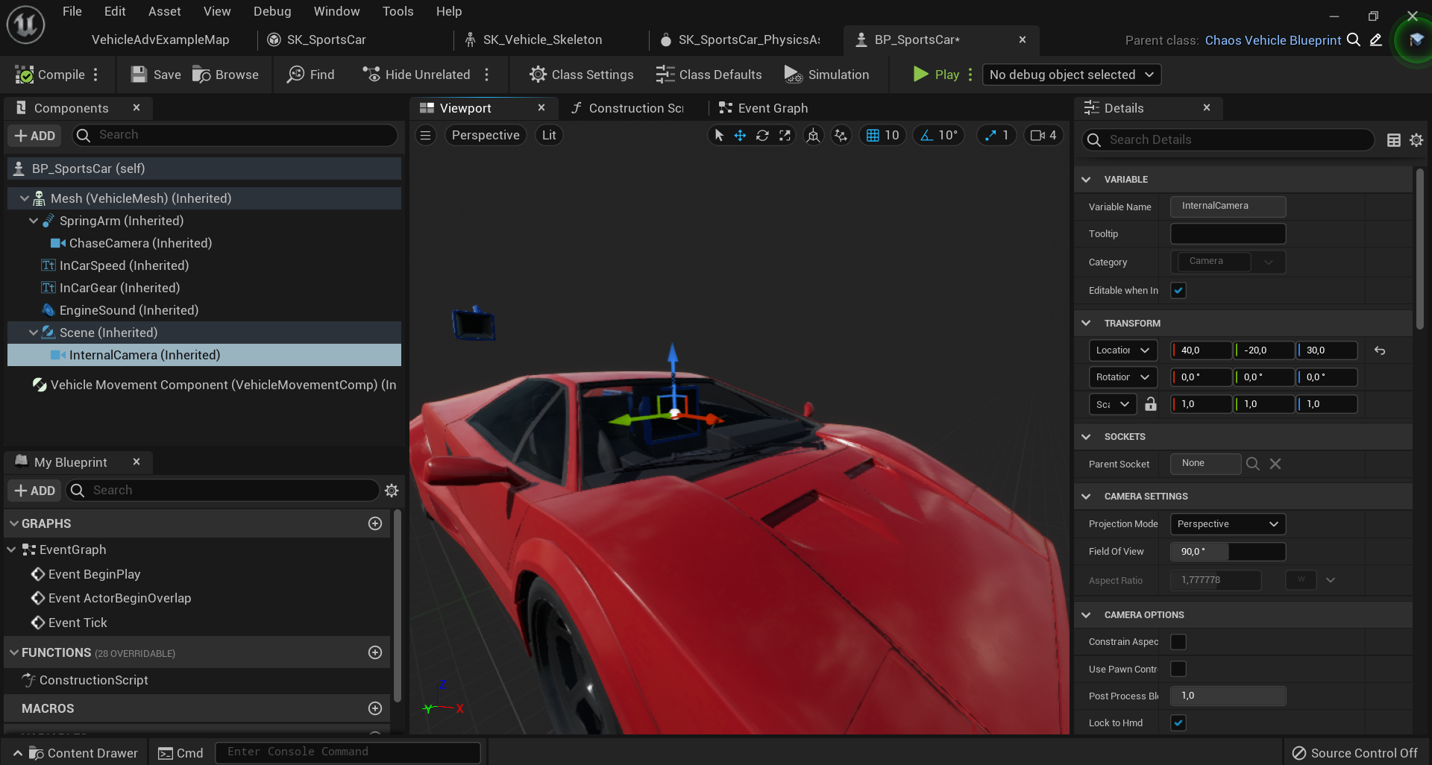The width and height of the screenshot is (1432, 765).
Task: Open the Projection Mode dropdown
Action: click(x=1226, y=523)
